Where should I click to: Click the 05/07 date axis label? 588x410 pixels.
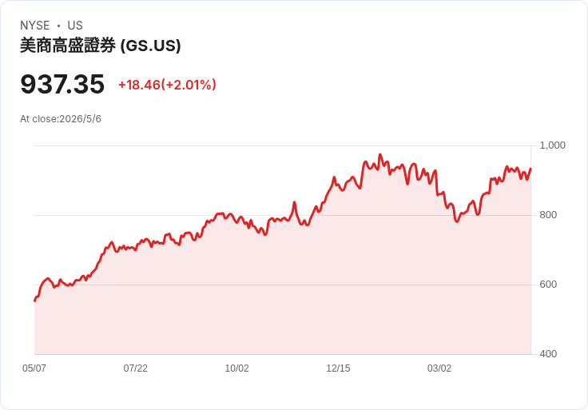pyautogui.click(x=34, y=368)
